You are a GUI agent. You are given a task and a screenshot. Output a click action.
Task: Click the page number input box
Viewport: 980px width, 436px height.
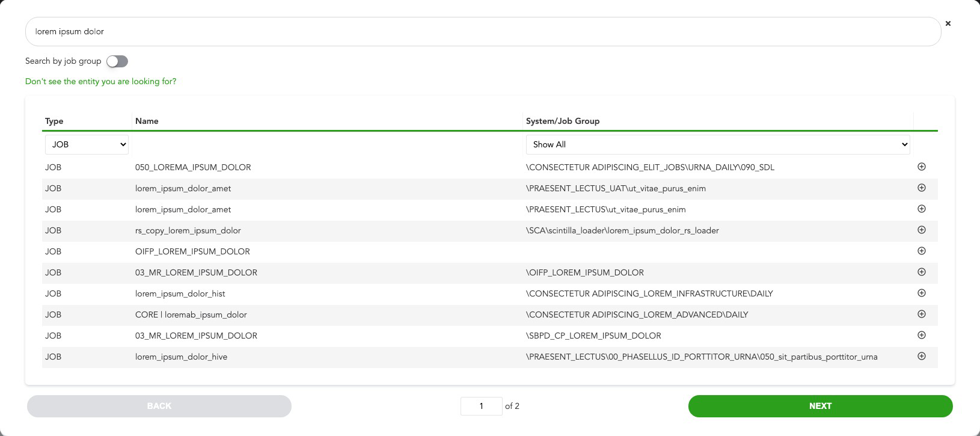[x=481, y=406]
